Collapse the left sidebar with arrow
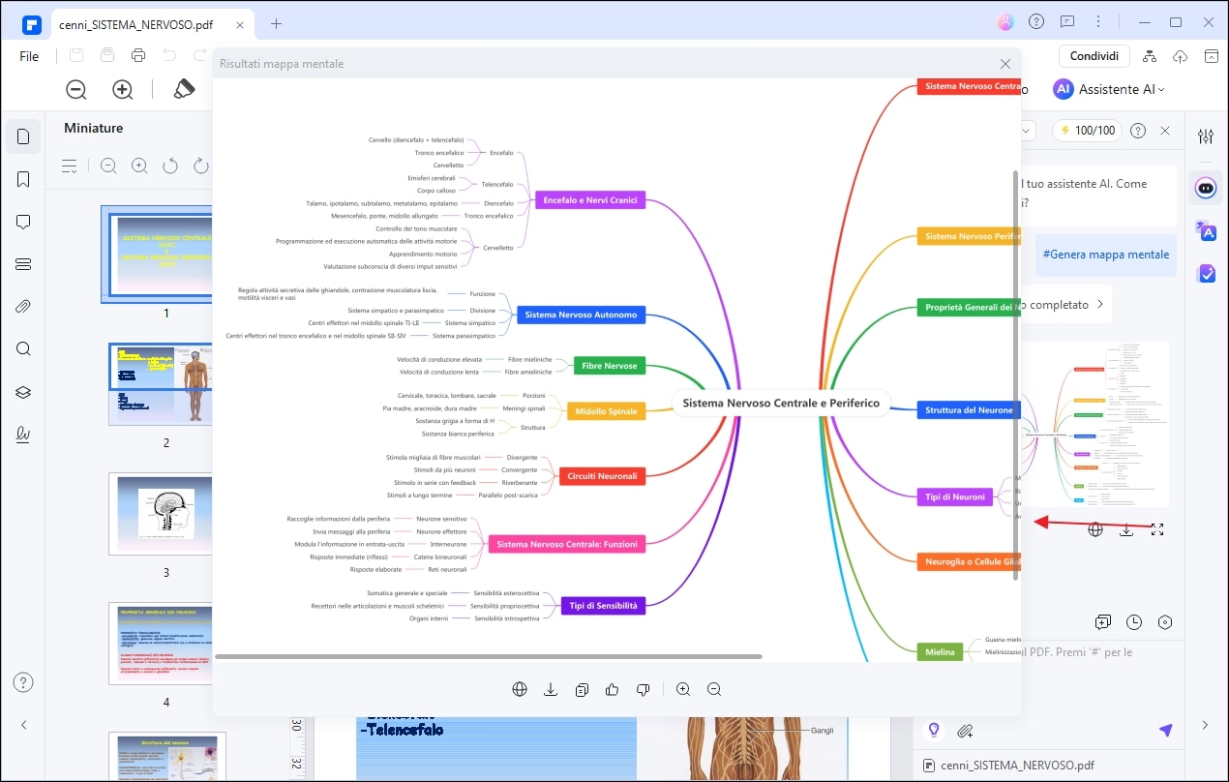Viewport: 1229px width, 782px height. [x=23, y=725]
